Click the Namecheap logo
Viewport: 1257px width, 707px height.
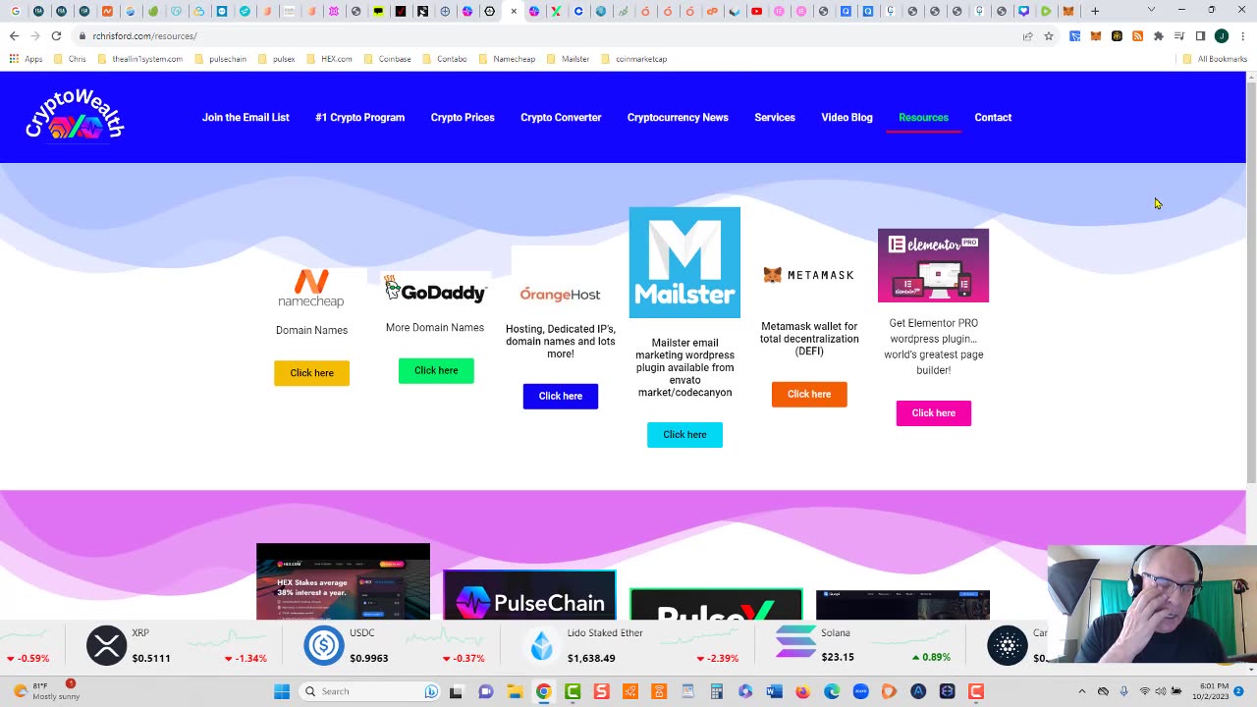(311, 288)
